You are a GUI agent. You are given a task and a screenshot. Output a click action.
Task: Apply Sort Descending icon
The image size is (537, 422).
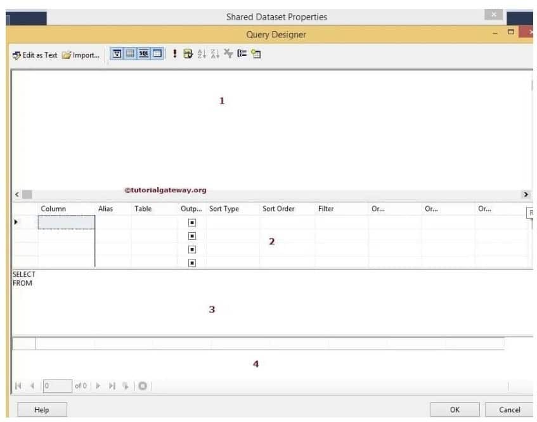(215, 55)
